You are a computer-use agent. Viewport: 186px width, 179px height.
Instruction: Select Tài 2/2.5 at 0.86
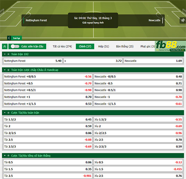48,133
